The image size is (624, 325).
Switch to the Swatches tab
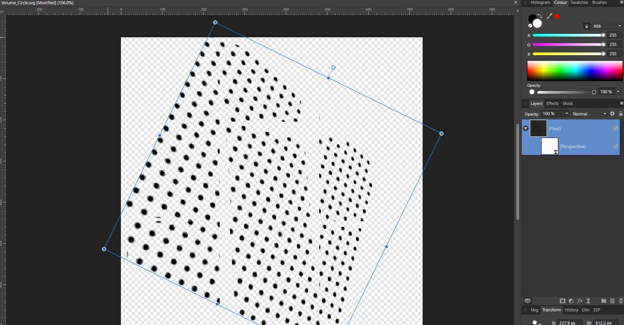(x=579, y=2)
